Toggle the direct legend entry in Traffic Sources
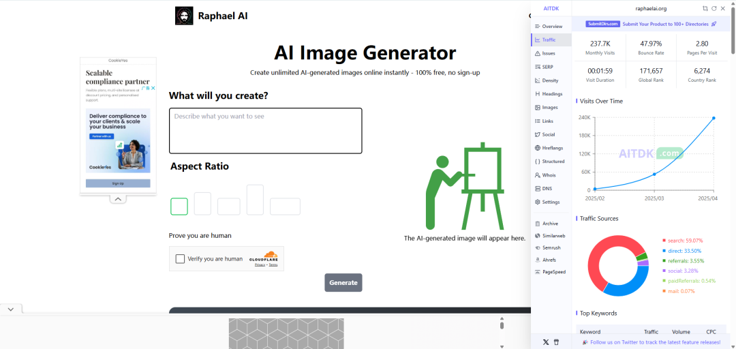This screenshot has height=349, width=736. click(682, 251)
